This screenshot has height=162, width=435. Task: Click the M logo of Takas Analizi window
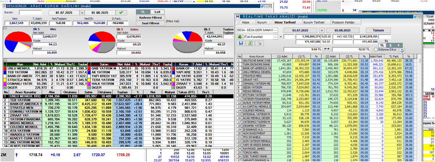coord(237,17)
